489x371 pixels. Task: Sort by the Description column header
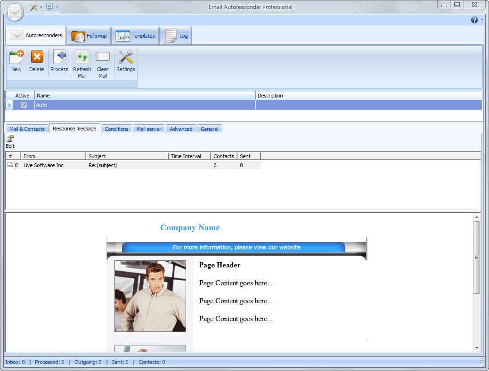click(368, 96)
